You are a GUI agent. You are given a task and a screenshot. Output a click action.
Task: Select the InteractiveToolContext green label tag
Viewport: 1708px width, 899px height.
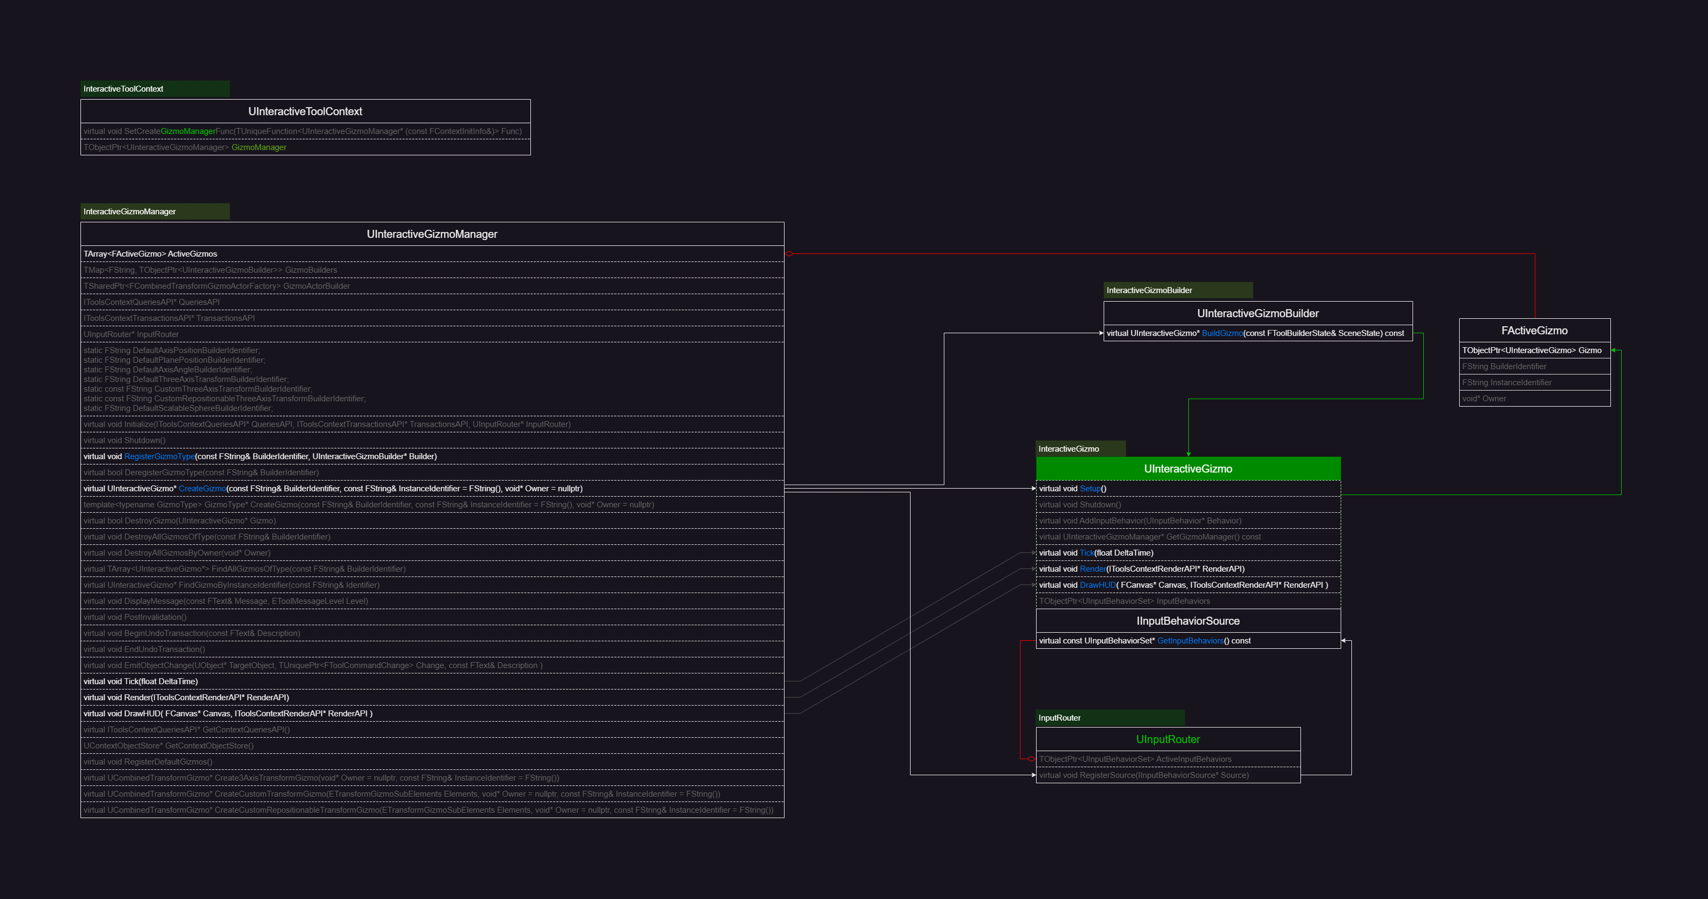(x=154, y=89)
